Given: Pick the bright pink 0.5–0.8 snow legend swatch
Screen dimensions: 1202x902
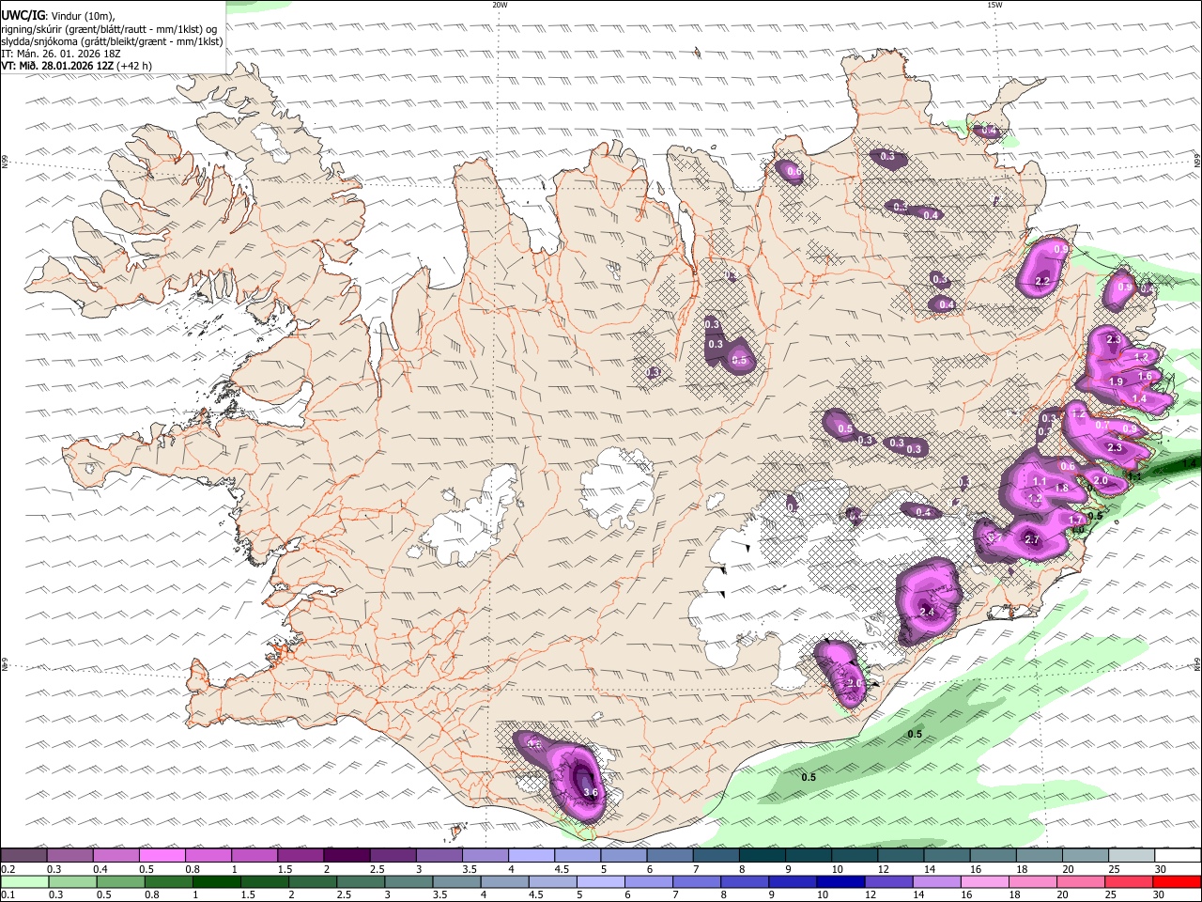Looking at the screenshot, I should pyautogui.click(x=162, y=855).
